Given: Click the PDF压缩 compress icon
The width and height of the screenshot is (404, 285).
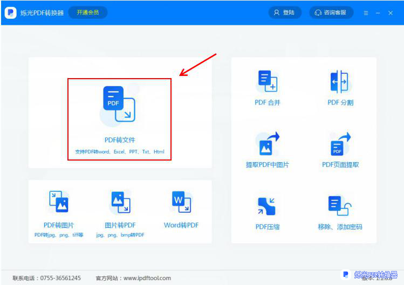Looking at the screenshot, I should pyautogui.click(x=268, y=206).
